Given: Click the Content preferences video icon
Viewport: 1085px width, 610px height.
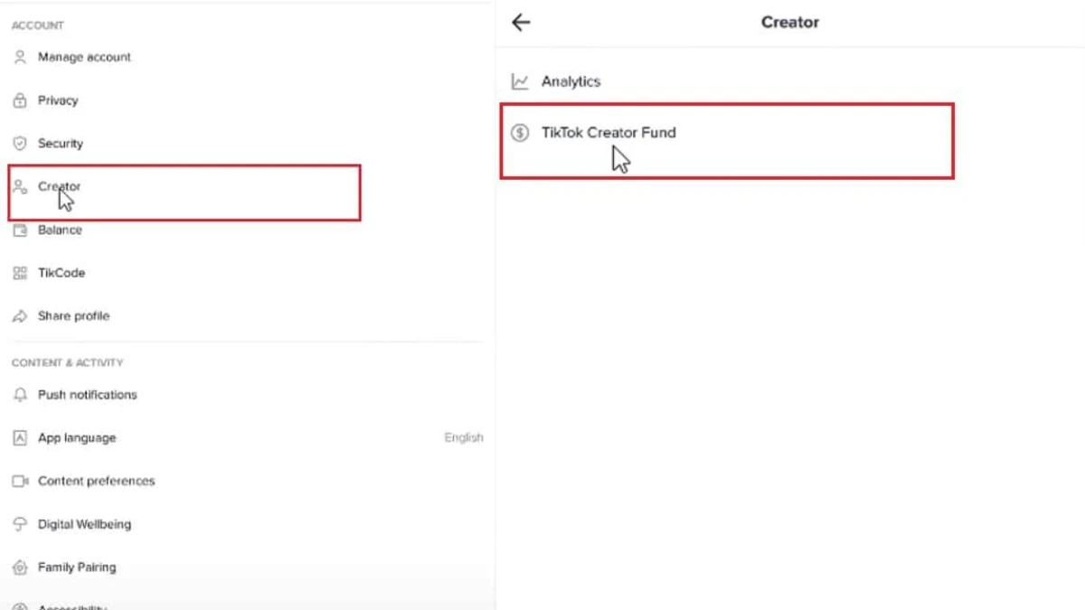Looking at the screenshot, I should point(20,482).
